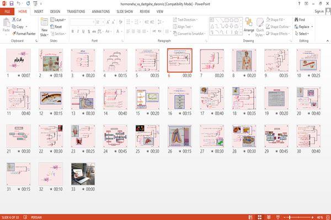Open PowerPoint Help question mark
The image size is (331, 220).
pyautogui.click(x=299, y=4)
